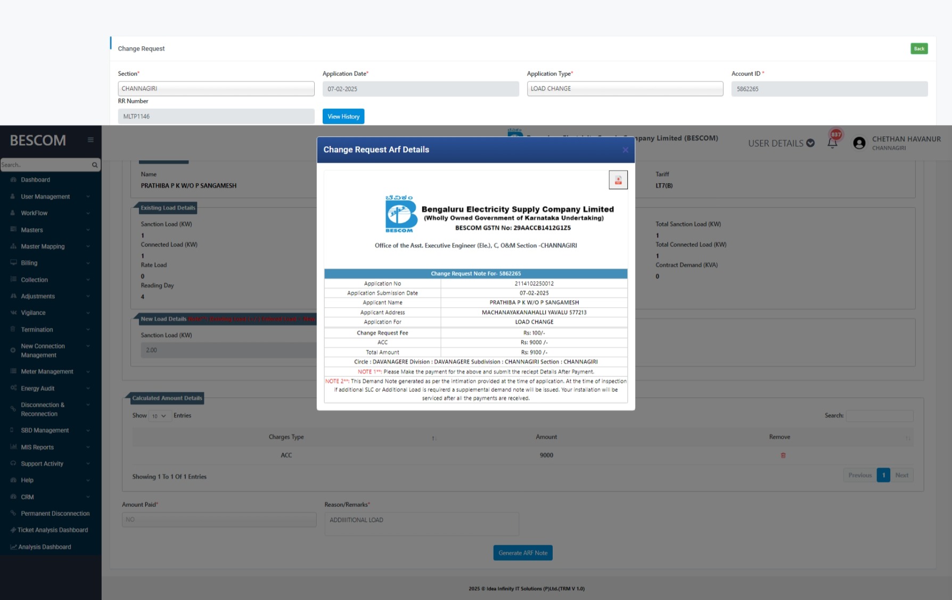The image size is (952, 600).
Task: Click the Master Mapping sidebar icon
Action: click(x=13, y=246)
